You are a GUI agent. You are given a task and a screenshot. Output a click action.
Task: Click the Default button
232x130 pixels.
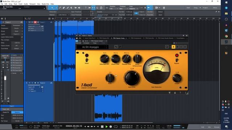coord(160,12)
